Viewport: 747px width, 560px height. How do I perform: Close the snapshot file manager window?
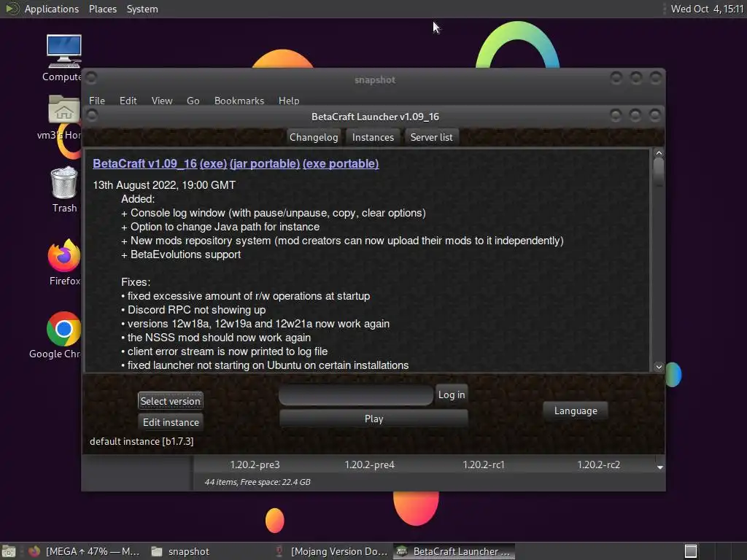[656, 77]
